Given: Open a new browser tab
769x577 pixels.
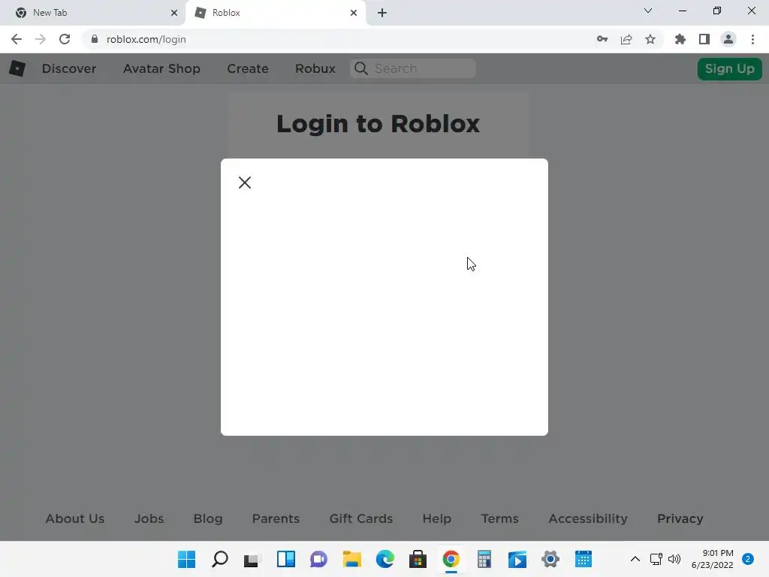Looking at the screenshot, I should [x=382, y=13].
